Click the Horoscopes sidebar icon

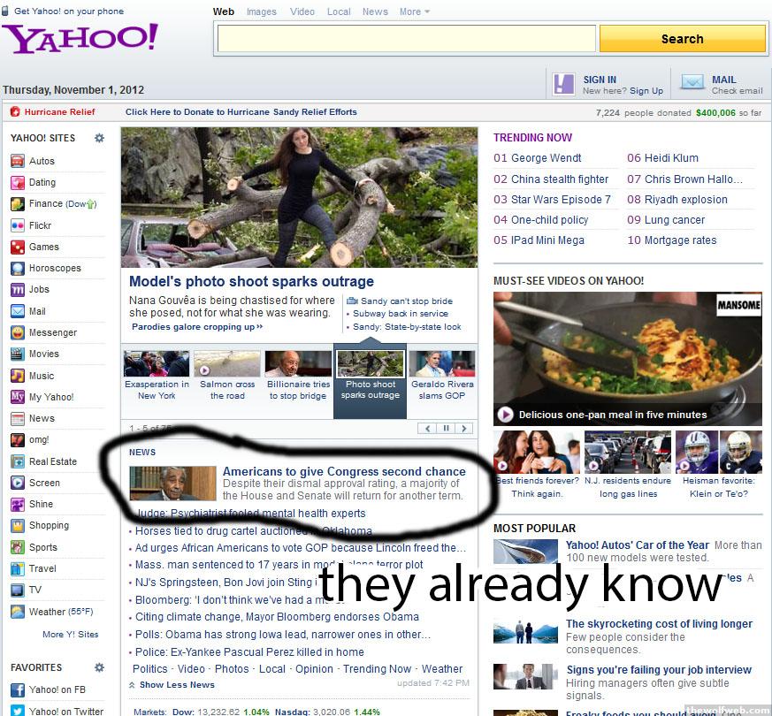[17, 268]
